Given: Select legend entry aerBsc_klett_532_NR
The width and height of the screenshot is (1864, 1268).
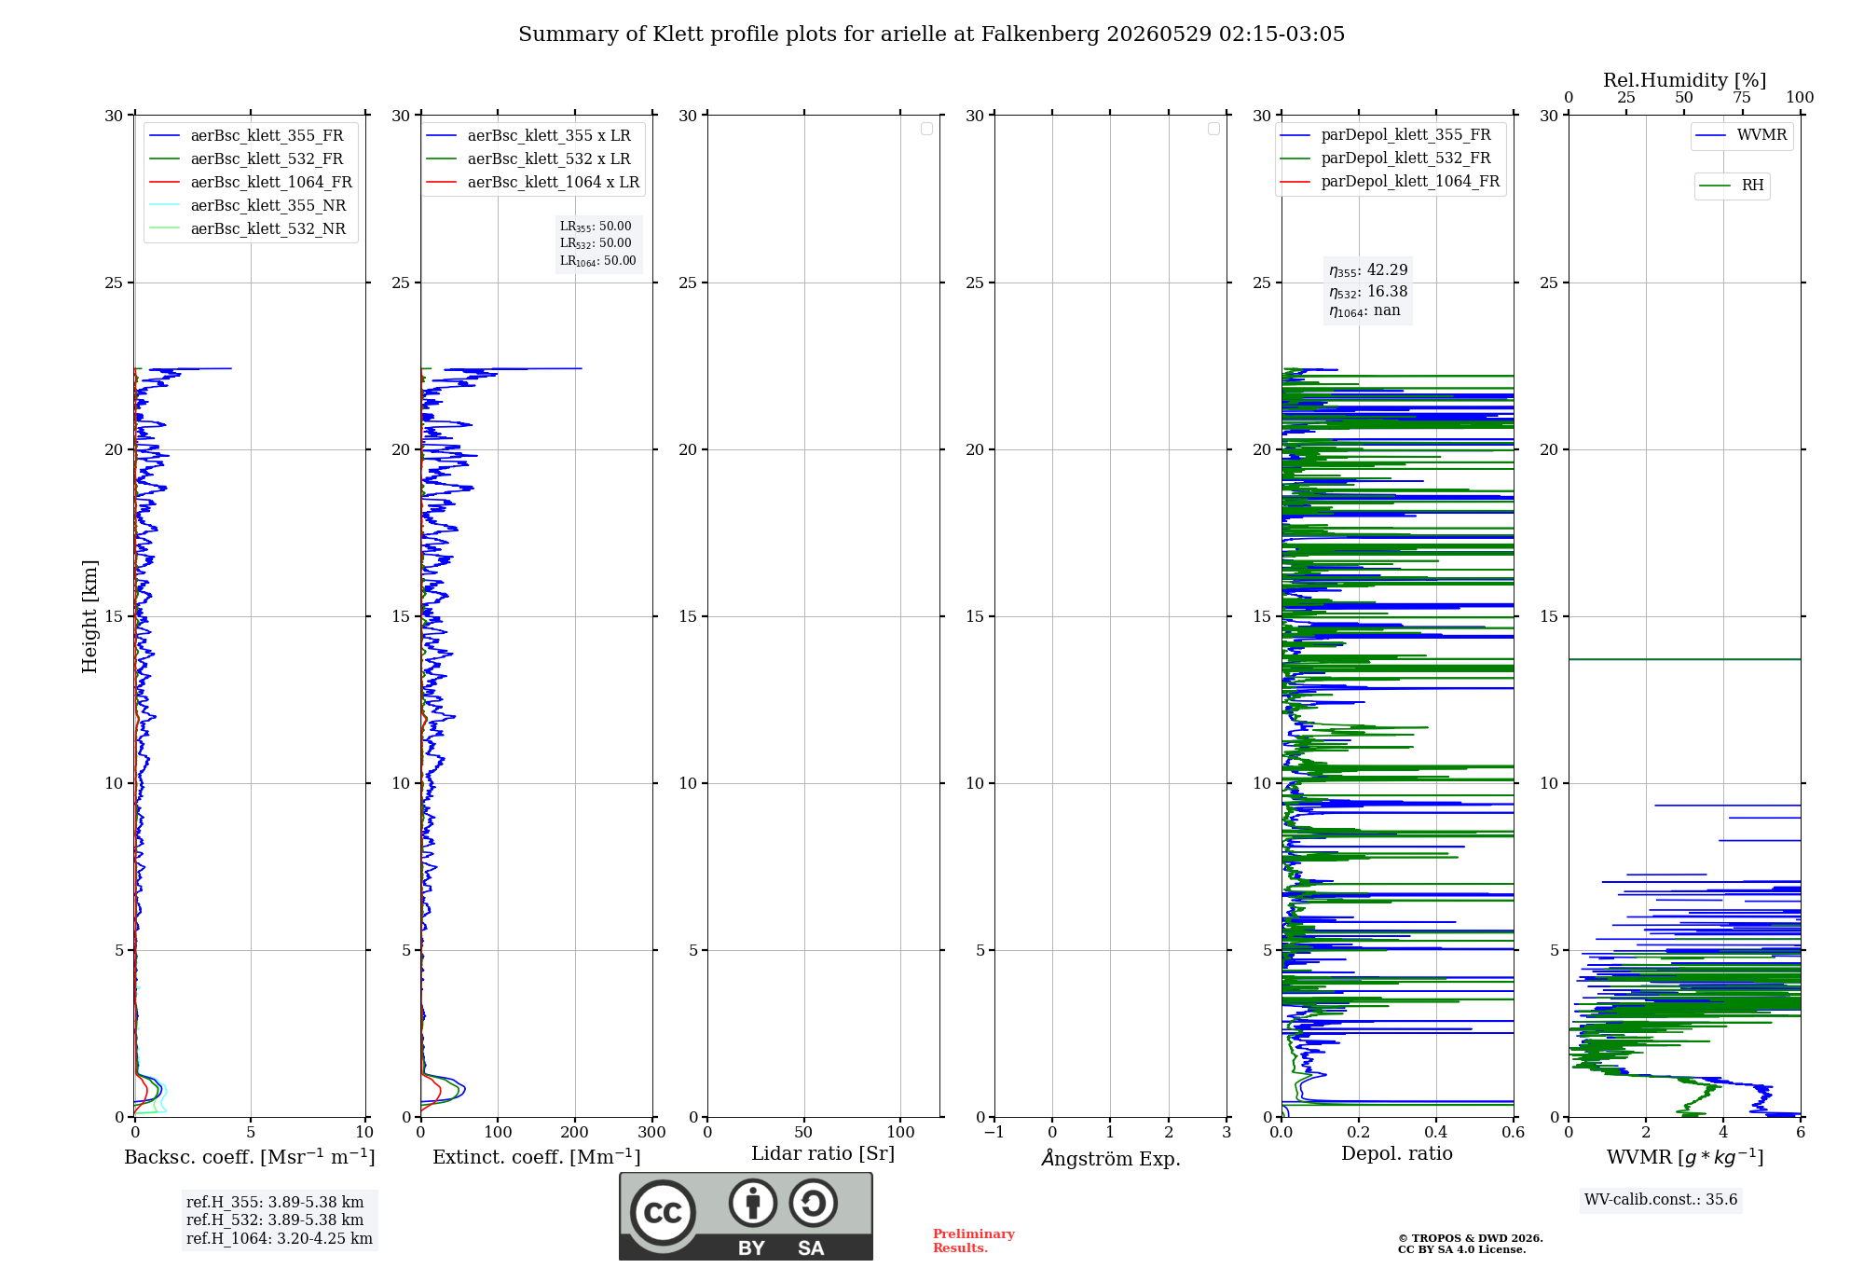Looking at the screenshot, I should [251, 229].
